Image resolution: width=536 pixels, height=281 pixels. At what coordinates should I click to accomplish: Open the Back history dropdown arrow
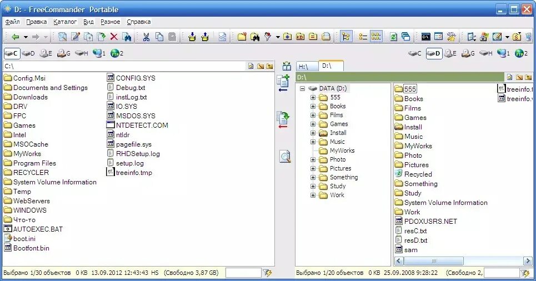26,37
